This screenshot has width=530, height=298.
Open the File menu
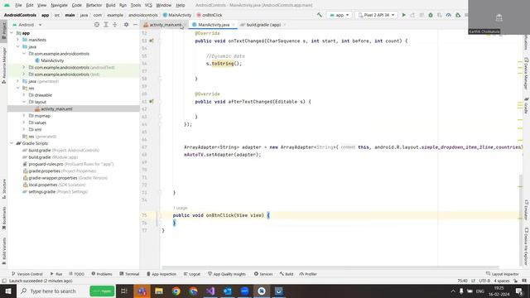18,5
